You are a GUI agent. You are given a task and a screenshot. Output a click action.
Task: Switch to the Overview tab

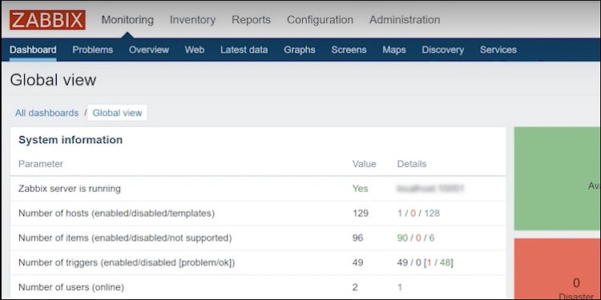149,50
